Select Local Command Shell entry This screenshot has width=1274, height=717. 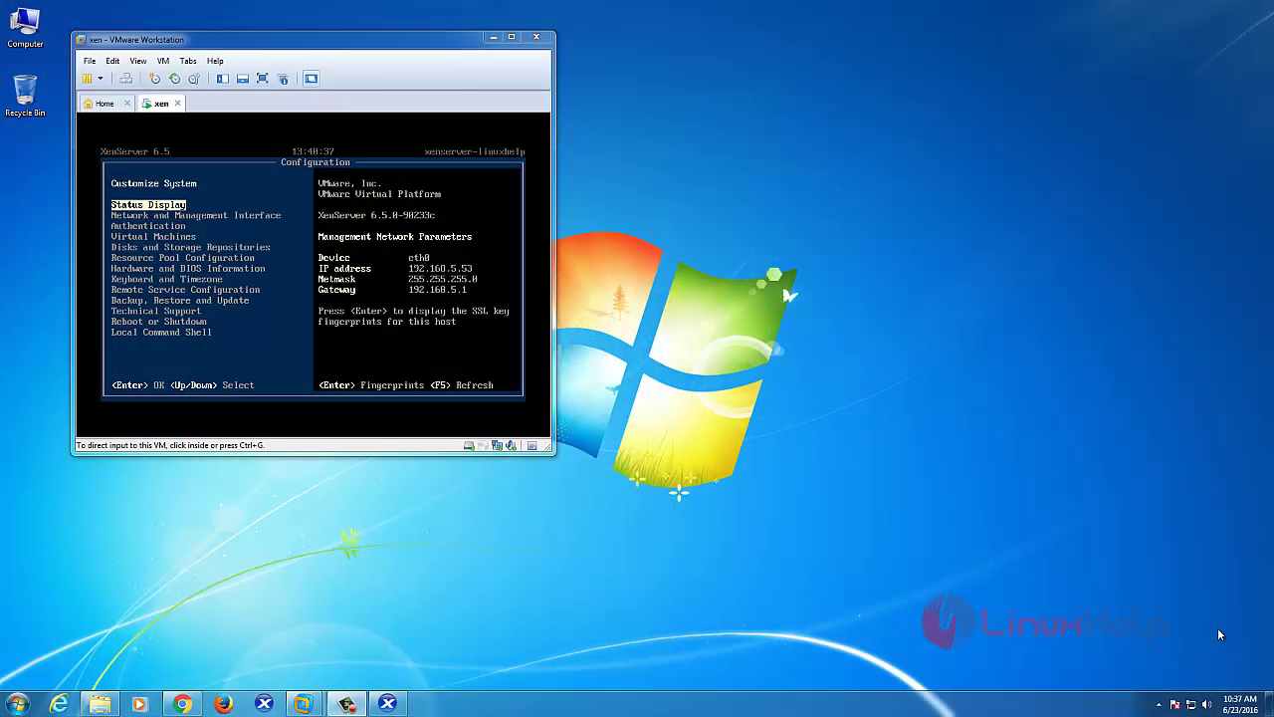[x=161, y=333]
